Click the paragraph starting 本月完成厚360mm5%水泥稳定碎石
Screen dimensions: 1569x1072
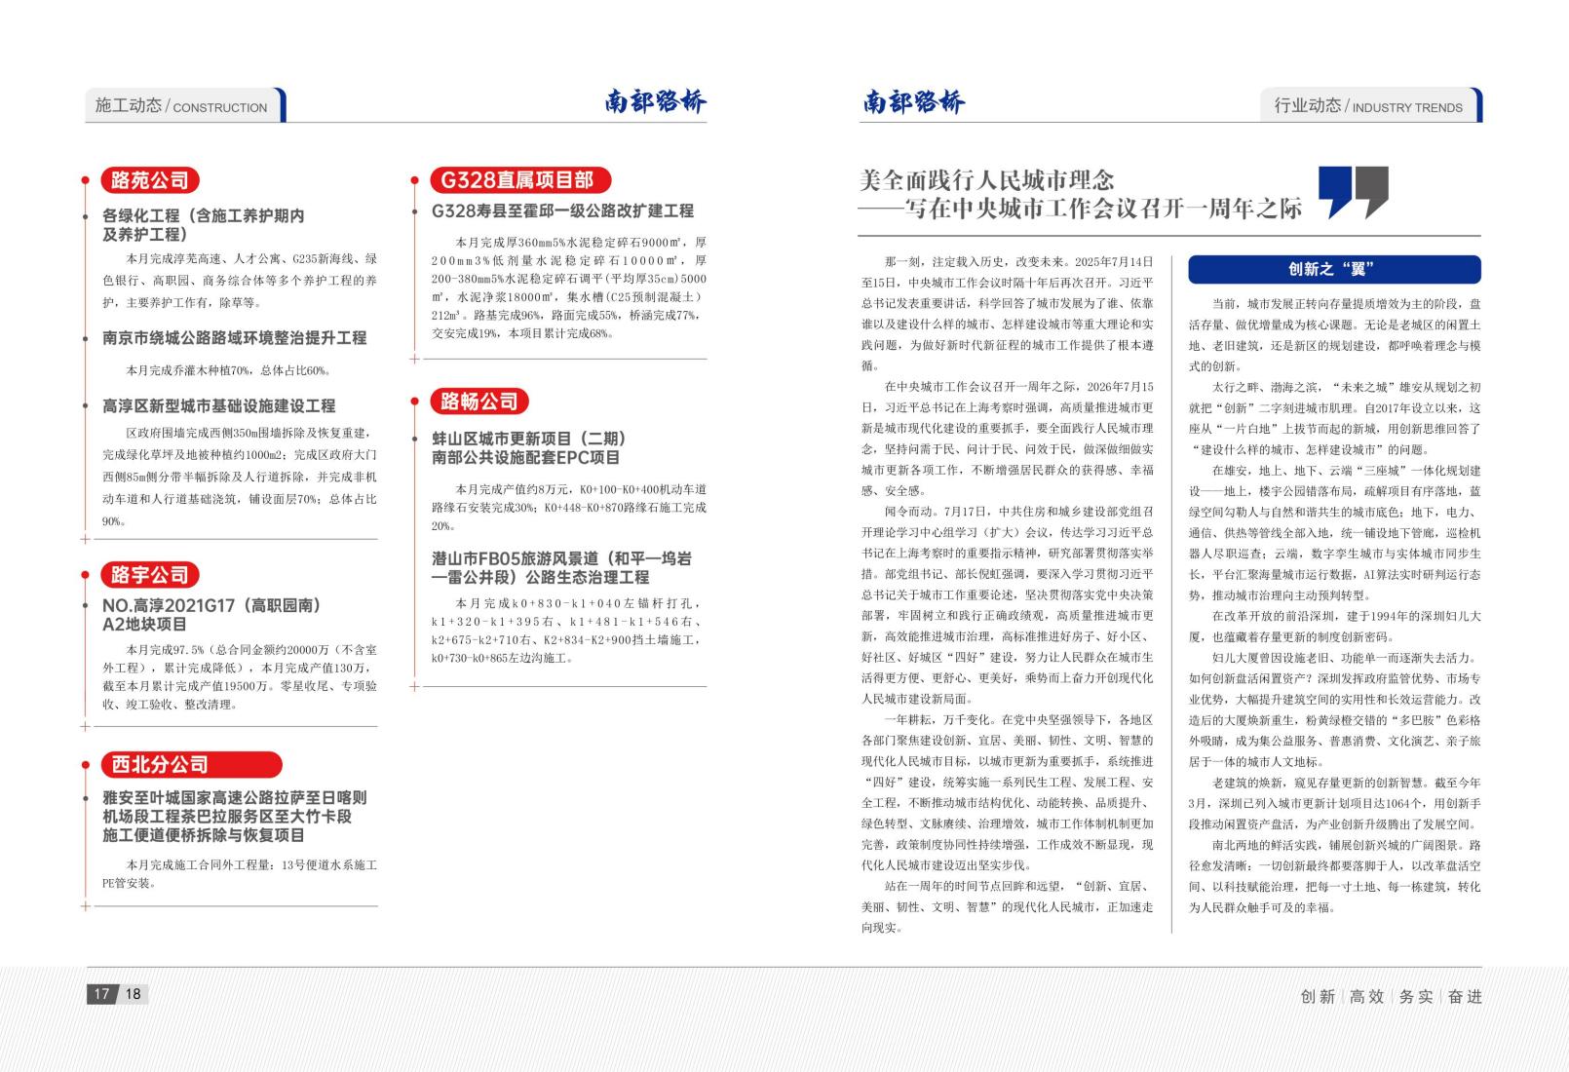(569, 287)
